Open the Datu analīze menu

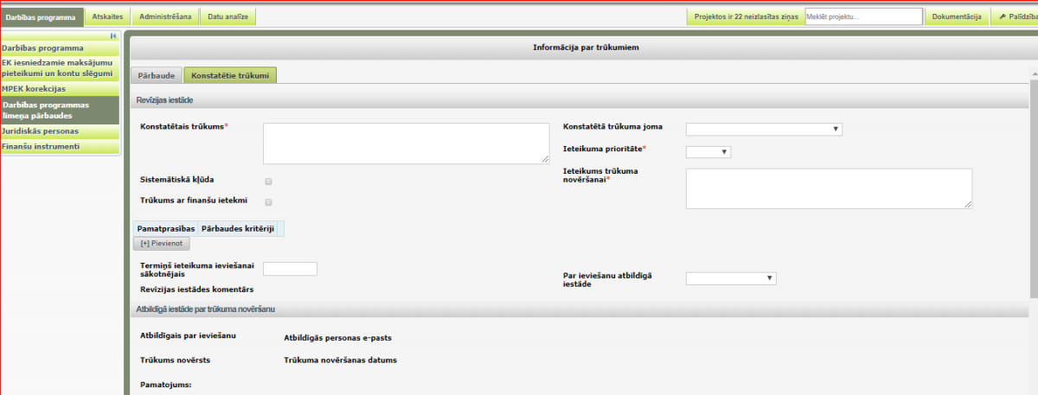pyautogui.click(x=227, y=16)
